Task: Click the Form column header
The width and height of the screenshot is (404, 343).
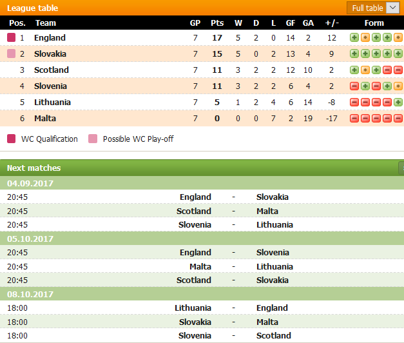Action: tap(374, 23)
